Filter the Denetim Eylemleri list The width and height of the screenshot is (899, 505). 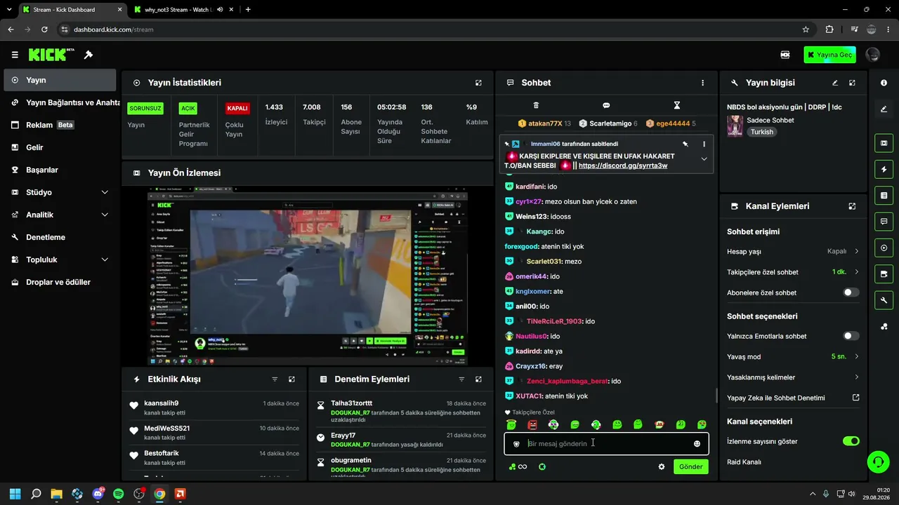pos(461,379)
